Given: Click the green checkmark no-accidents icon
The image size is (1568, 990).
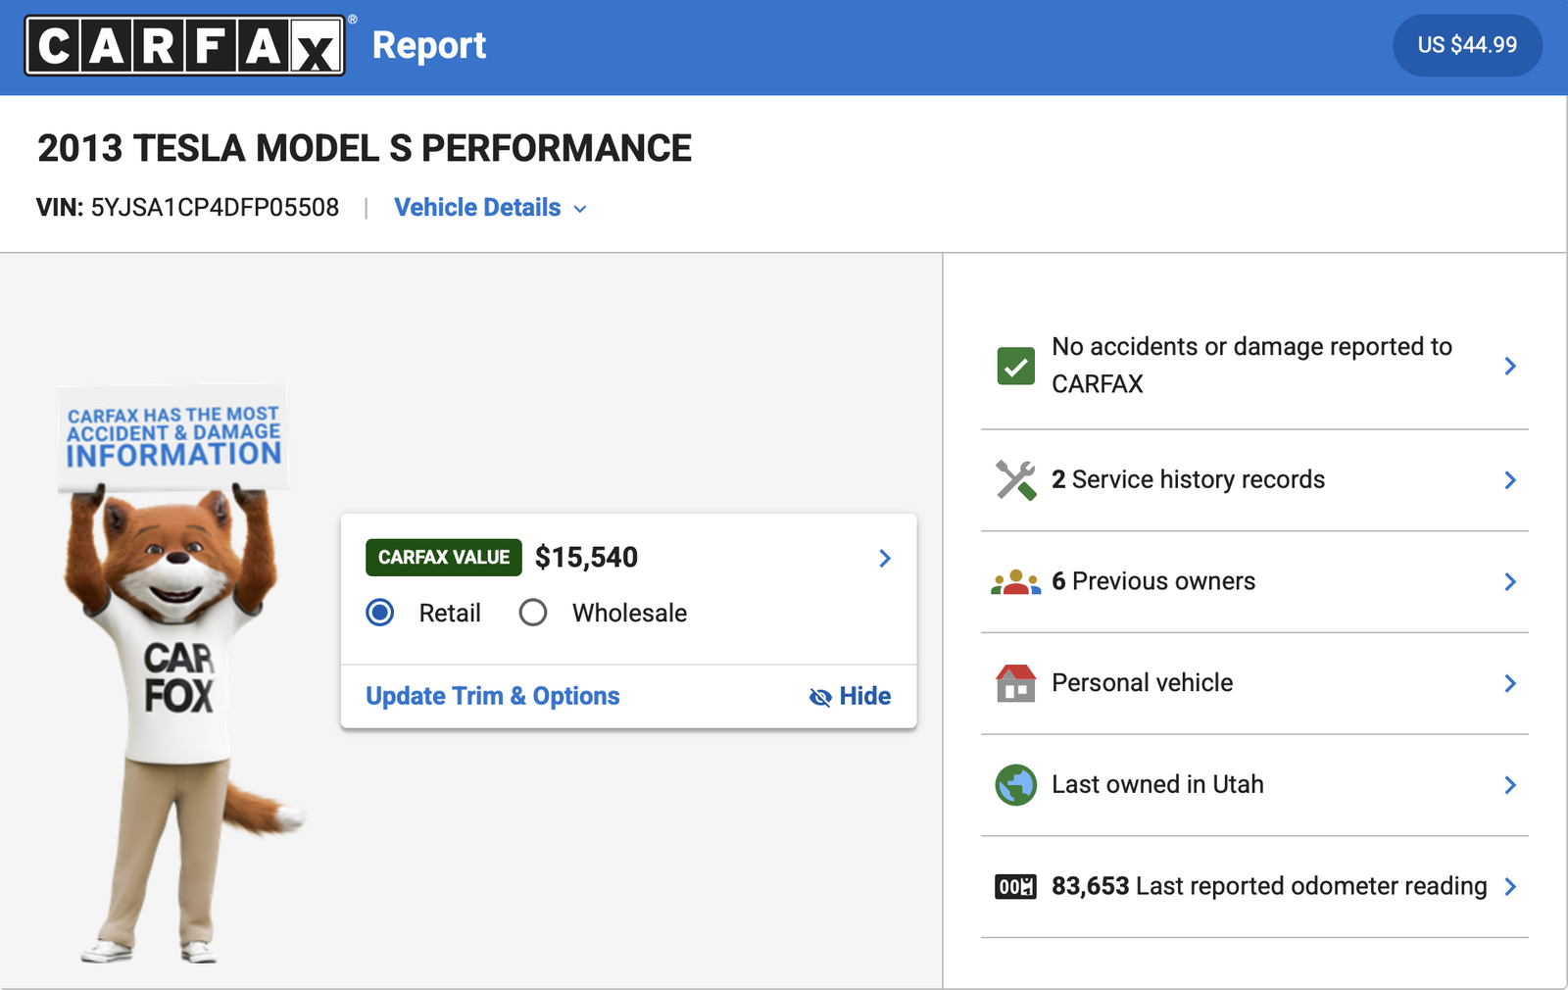Looking at the screenshot, I should click(x=1015, y=366).
